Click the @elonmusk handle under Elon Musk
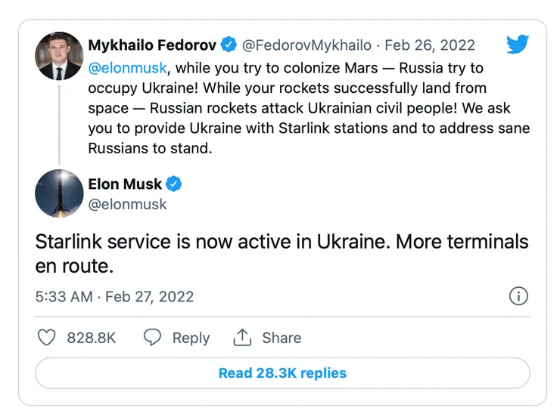Image resolution: width=560 pixels, height=408 pixels. (x=127, y=204)
